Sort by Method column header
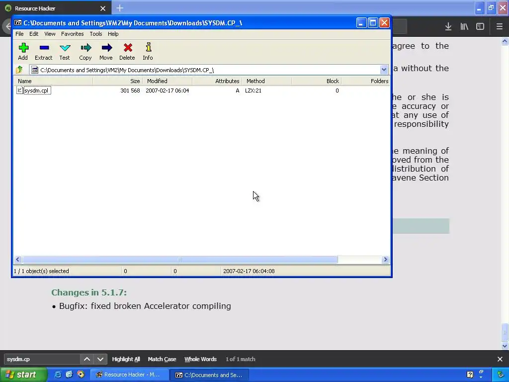The width and height of the screenshot is (509, 382). click(266, 81)
